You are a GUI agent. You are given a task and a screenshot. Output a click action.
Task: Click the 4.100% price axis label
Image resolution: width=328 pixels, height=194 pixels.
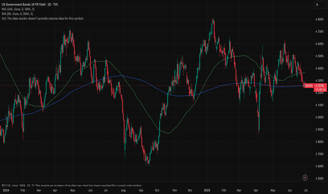tap(320, 105)
